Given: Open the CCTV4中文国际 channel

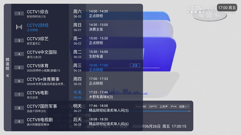Looking at the screenshot, I should point(40,54).
